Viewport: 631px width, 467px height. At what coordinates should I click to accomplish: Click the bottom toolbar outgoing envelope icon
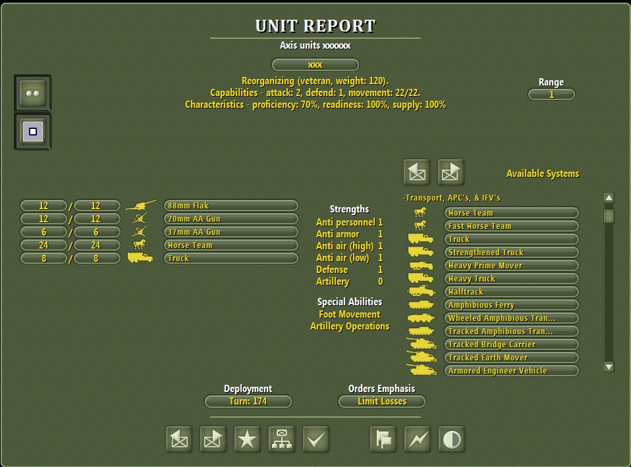(x=213, y=439)
